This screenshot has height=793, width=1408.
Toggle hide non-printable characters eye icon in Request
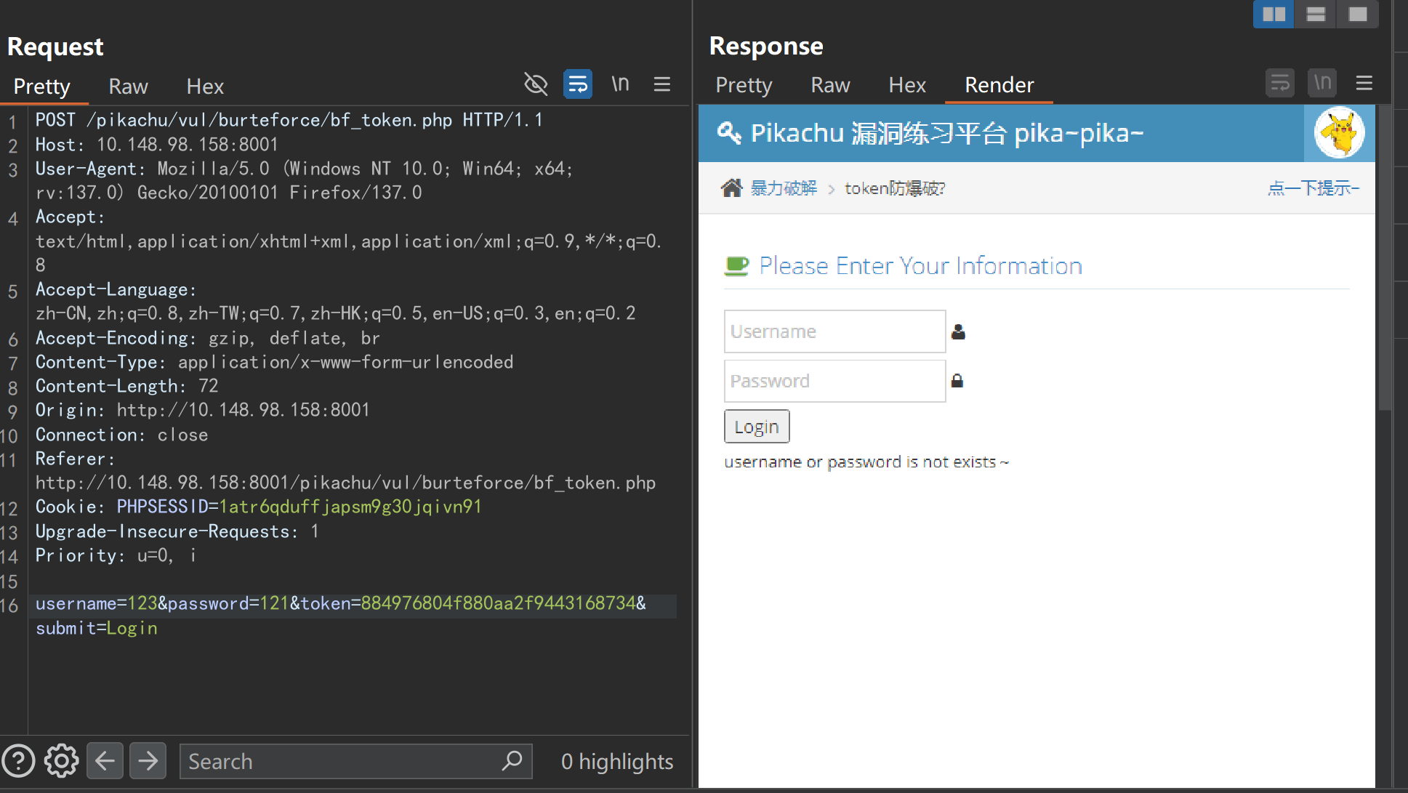536,84
